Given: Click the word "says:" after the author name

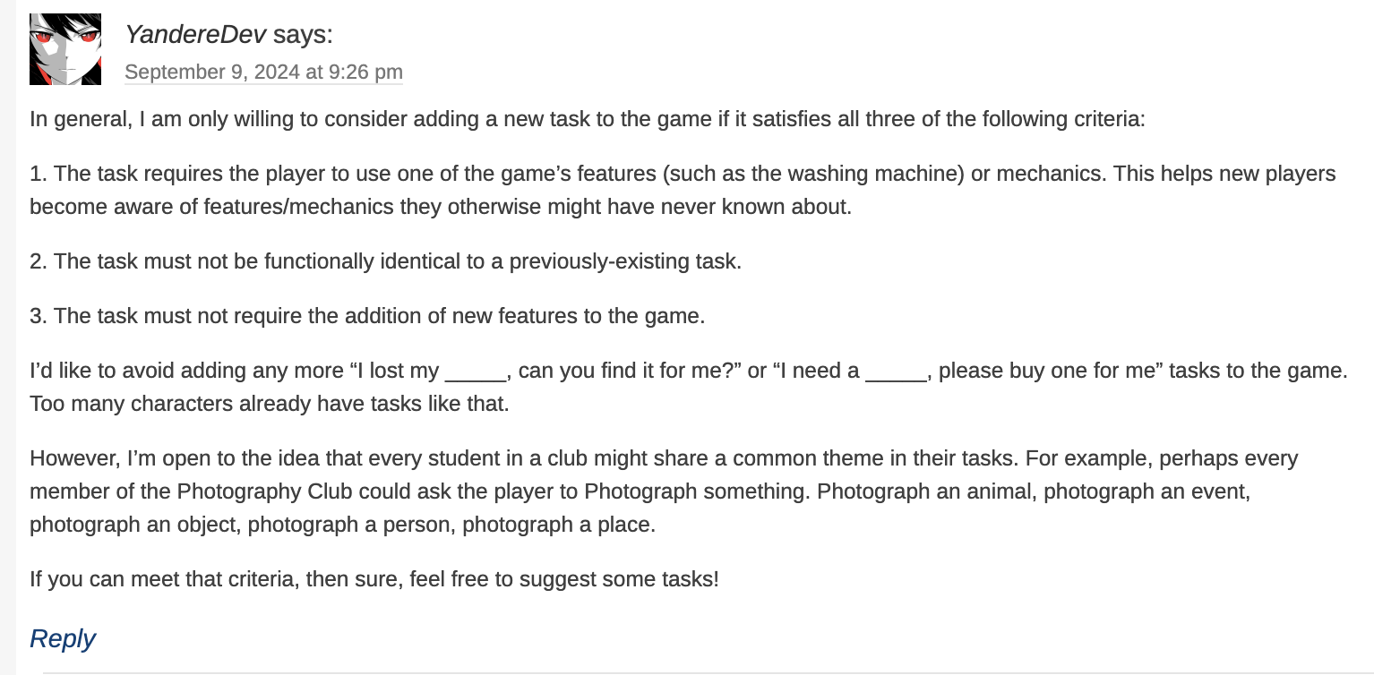Looking at the screenshot, I should click(303, 35).
